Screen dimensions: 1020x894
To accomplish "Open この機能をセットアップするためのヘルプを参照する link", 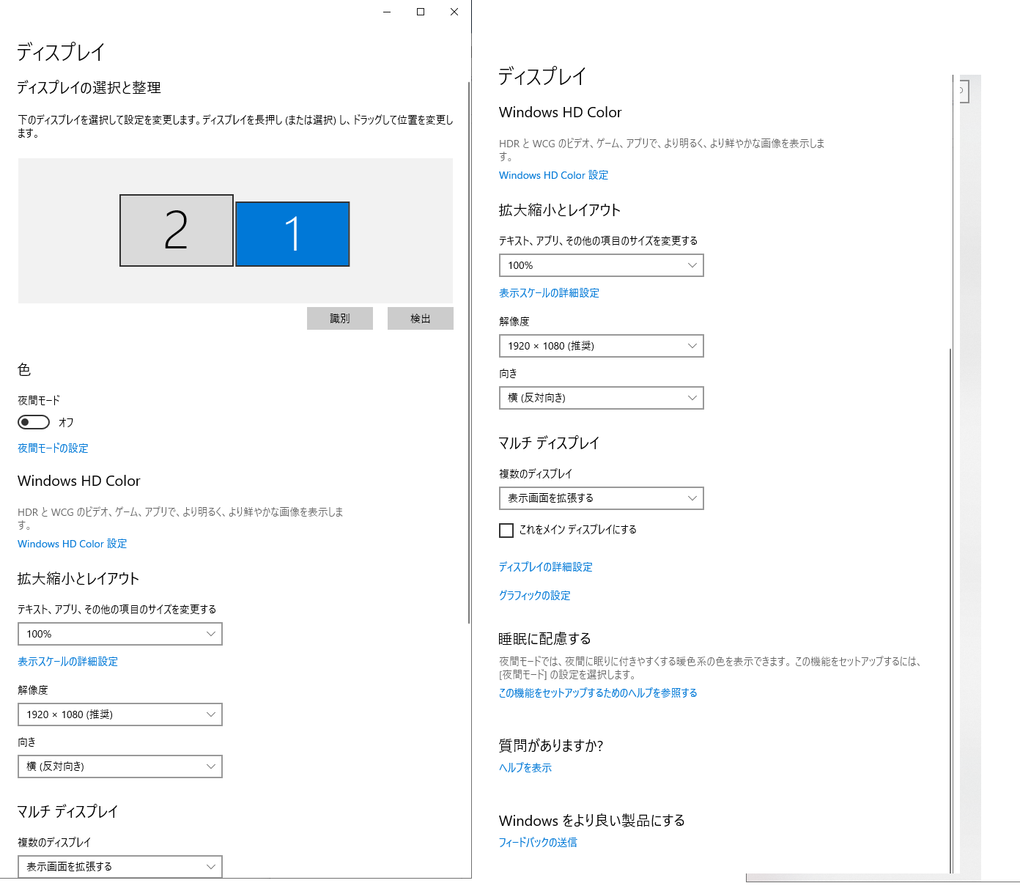I will [598, 693].
